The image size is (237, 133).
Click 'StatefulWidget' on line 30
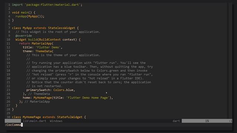coord(70,117)
